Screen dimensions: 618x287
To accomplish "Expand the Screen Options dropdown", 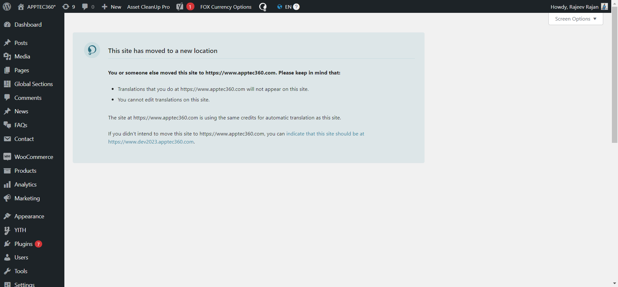I will point(576,19).
